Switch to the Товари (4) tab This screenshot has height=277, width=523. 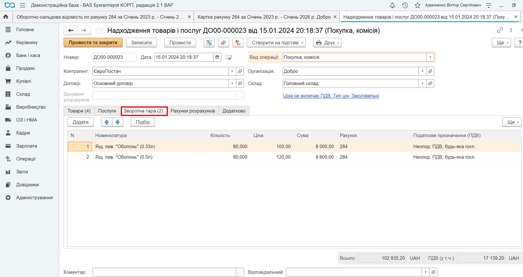tap(79, 111)
